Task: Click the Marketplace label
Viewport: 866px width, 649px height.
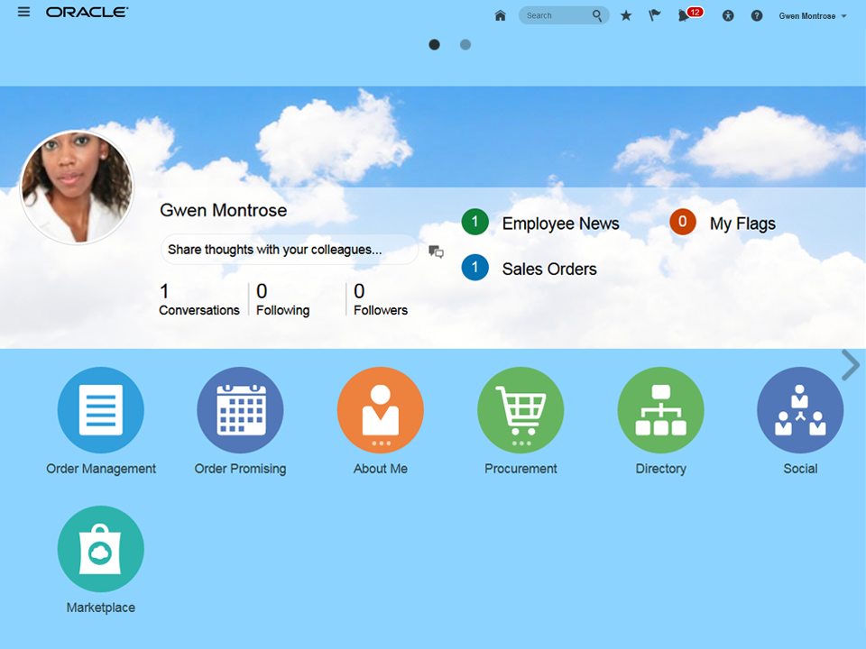Action: [100, 608]
